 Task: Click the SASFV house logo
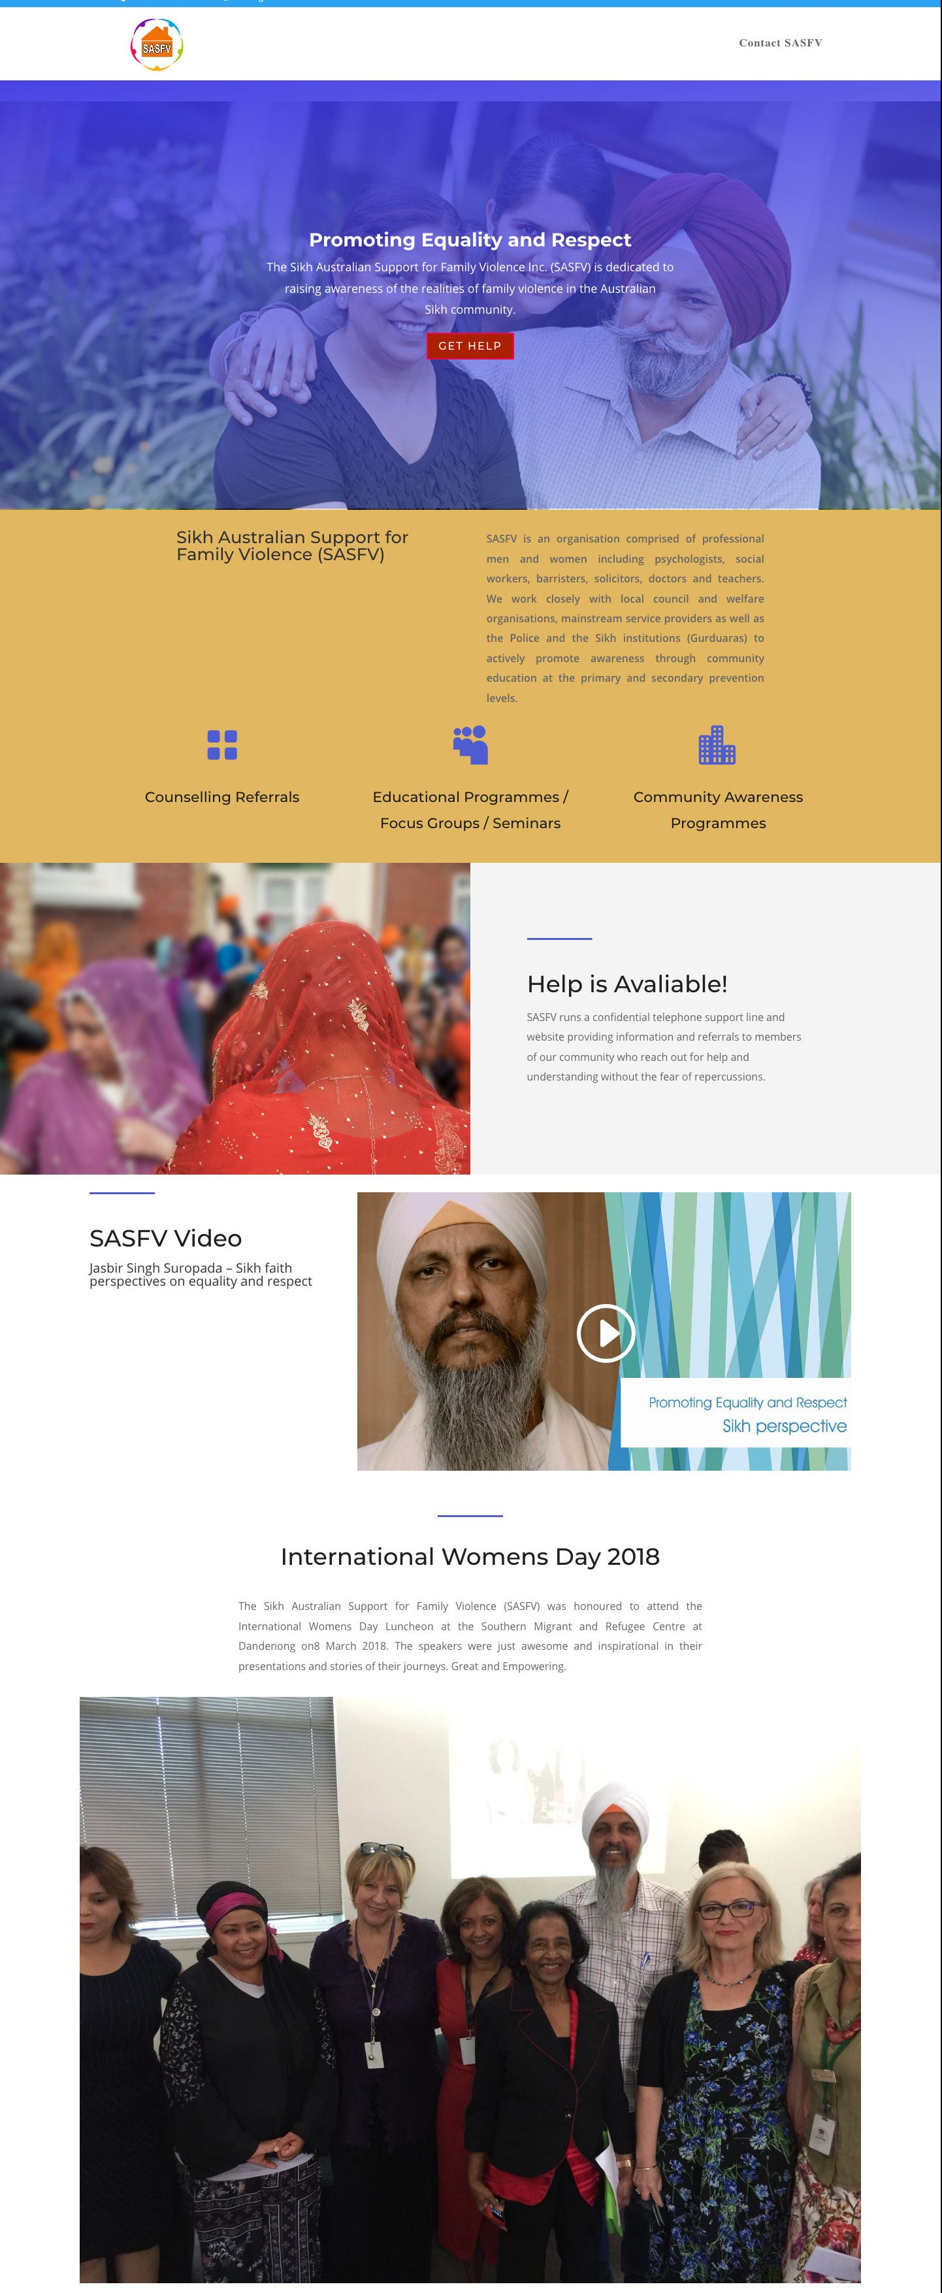pos(157,44)
